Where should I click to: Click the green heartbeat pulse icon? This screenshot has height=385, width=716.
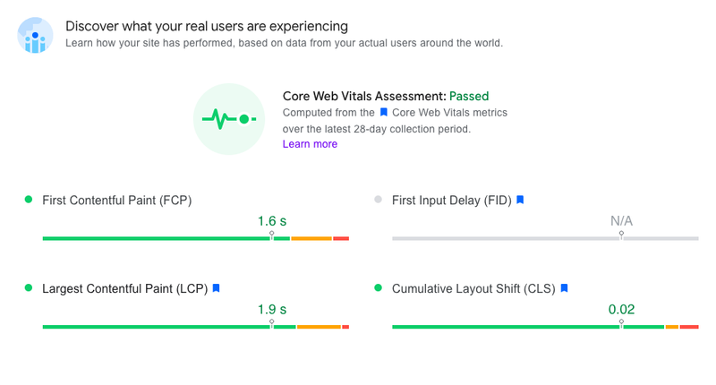(x=229, y=119)
